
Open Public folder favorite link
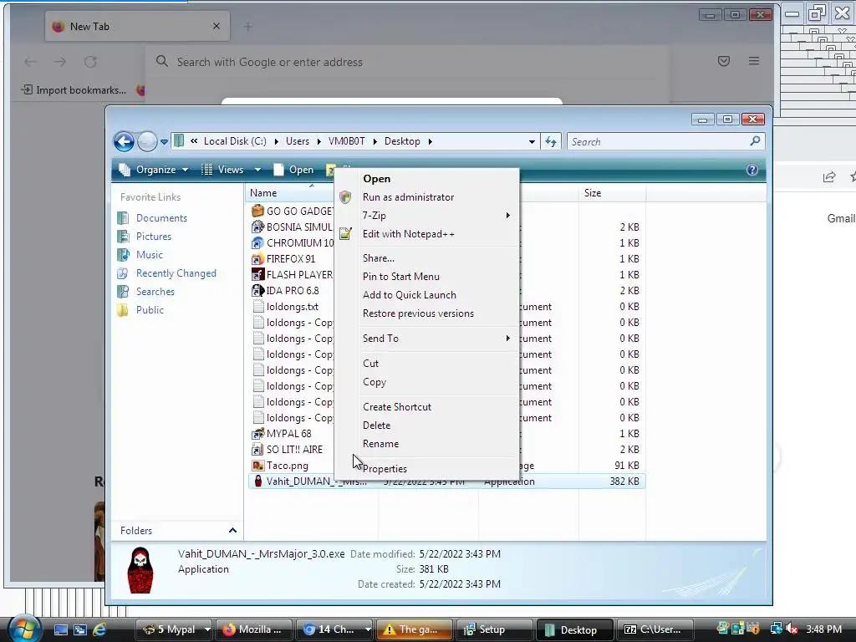click(x=150, y=310)
